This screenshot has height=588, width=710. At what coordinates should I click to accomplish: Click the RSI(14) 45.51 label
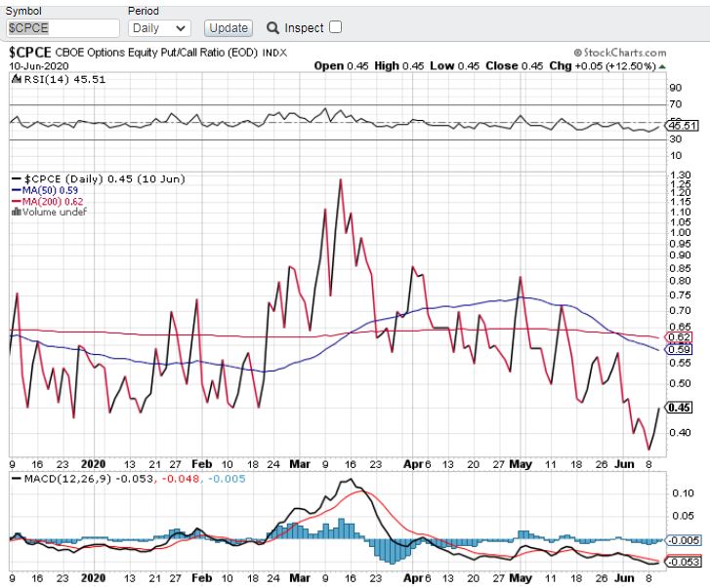pyautogui.click(x=64, y=79)
